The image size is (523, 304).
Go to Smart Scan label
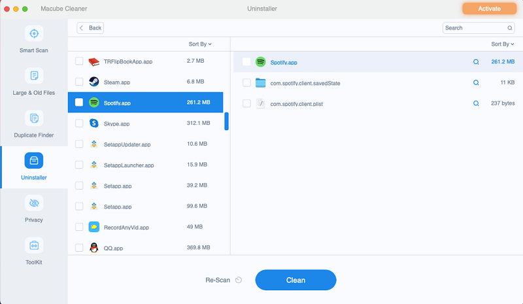(34, 50)
